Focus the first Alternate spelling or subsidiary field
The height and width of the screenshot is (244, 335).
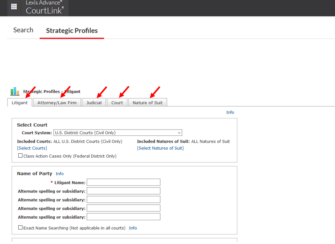[123, 191]
